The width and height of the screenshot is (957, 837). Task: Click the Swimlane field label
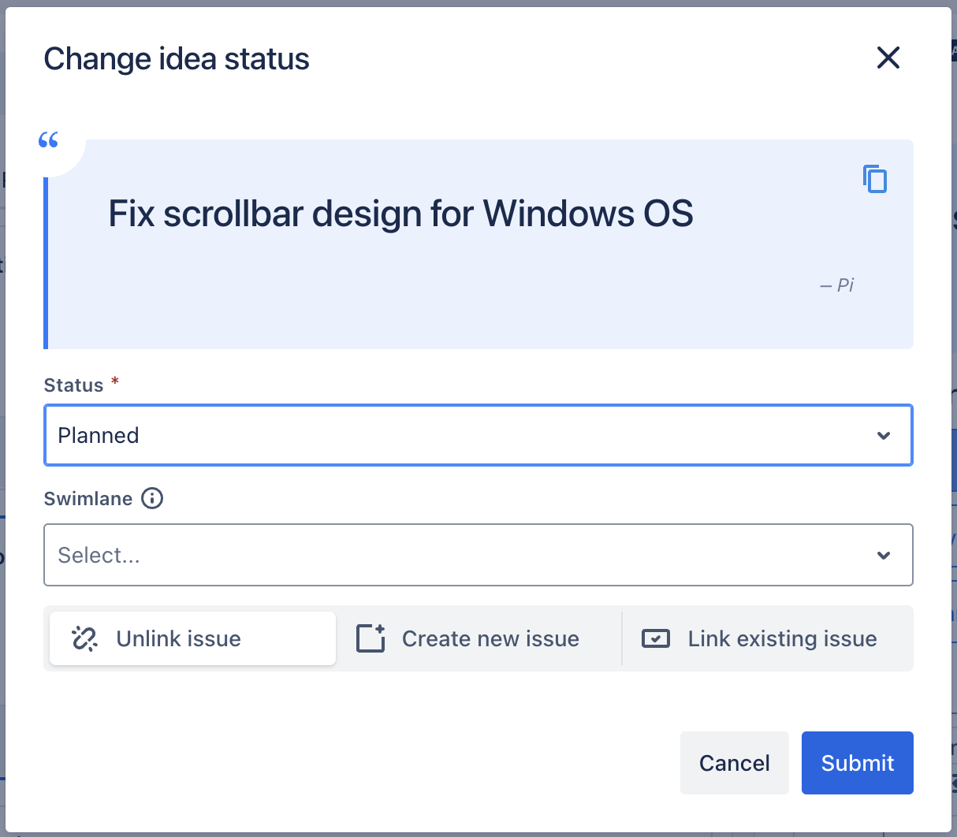[x=88, y=499]
